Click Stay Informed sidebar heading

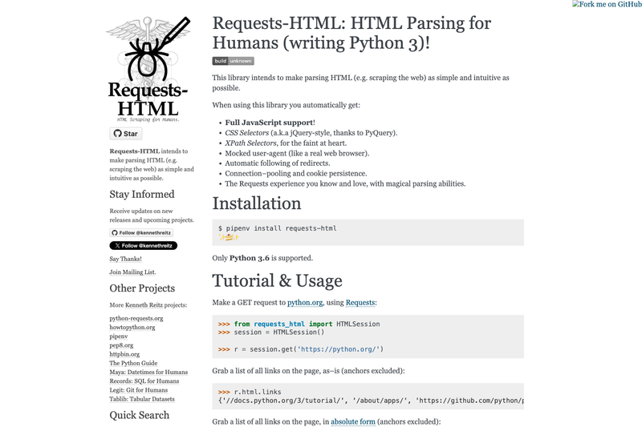click(142, 194)
